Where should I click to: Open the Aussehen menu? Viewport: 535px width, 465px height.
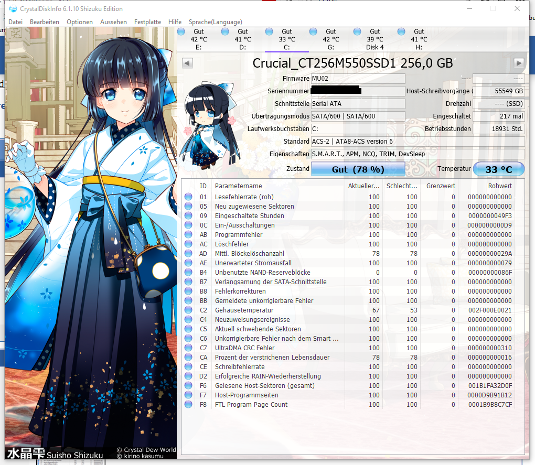[113, 22]
